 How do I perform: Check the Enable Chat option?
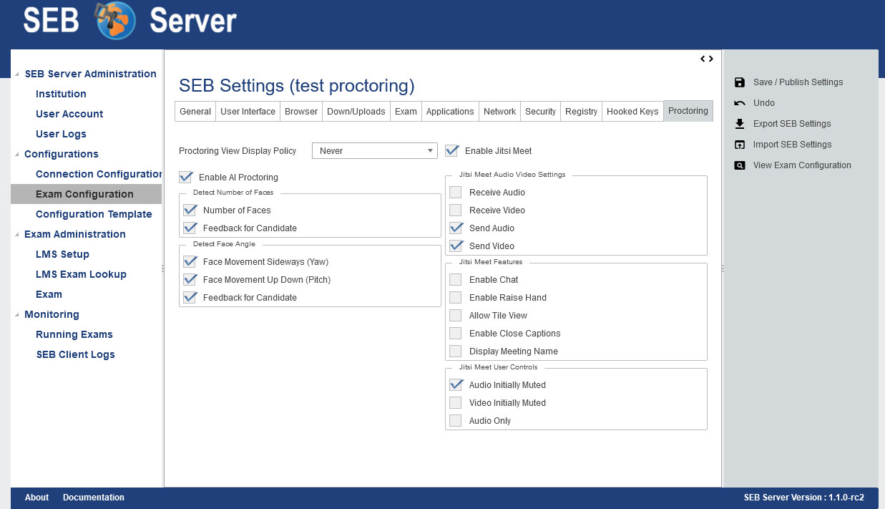[x=455, y=280]
